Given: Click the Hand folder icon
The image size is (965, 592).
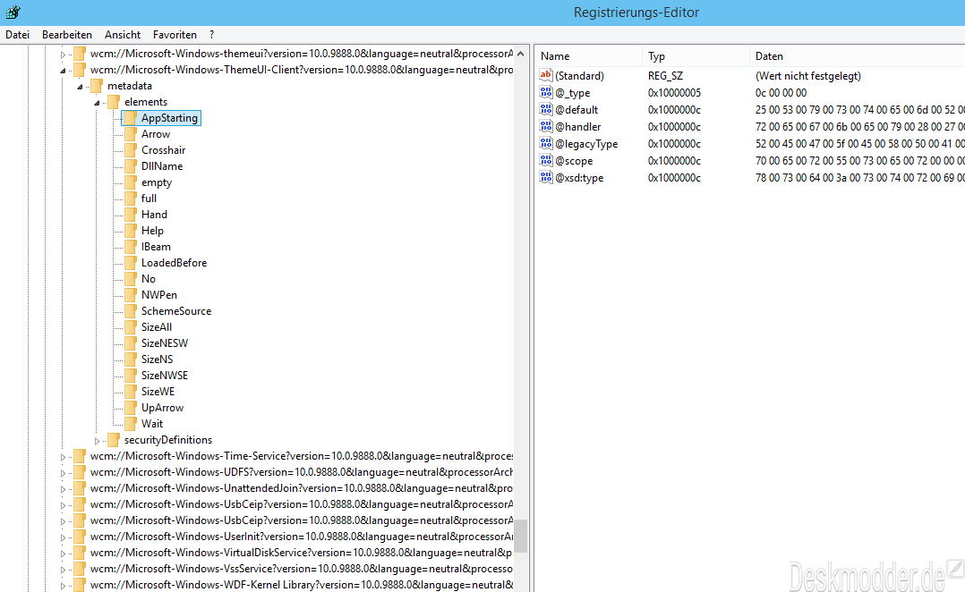Looking at the screenshot, I should coord(131,215).
